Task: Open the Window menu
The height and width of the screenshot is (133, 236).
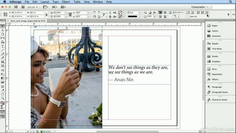Action: tap(98, 2)
